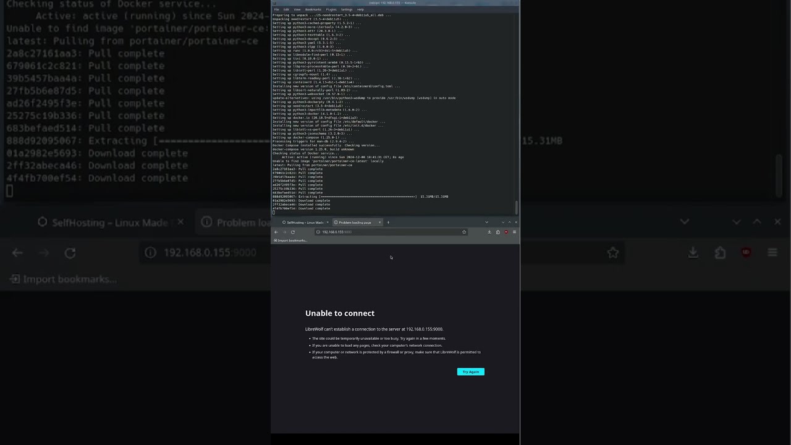Show site information icon in address bar
This screenshot has width=791, height=445.
click(318, 232)
